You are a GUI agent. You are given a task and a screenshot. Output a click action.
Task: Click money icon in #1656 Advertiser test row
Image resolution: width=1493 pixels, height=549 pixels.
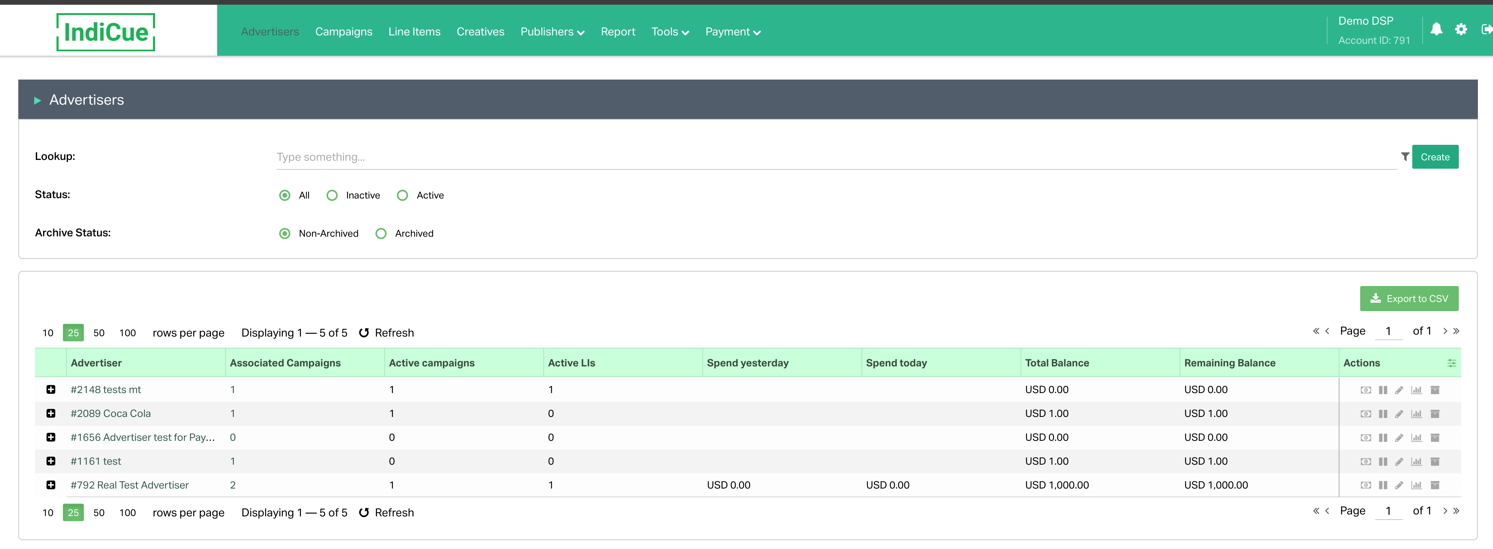tap(1365, 438)
